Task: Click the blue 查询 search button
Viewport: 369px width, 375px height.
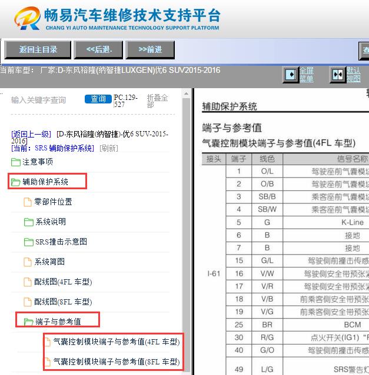Action: pos(98,99)
